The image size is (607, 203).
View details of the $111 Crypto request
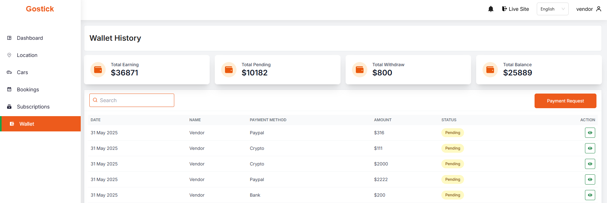590,148
